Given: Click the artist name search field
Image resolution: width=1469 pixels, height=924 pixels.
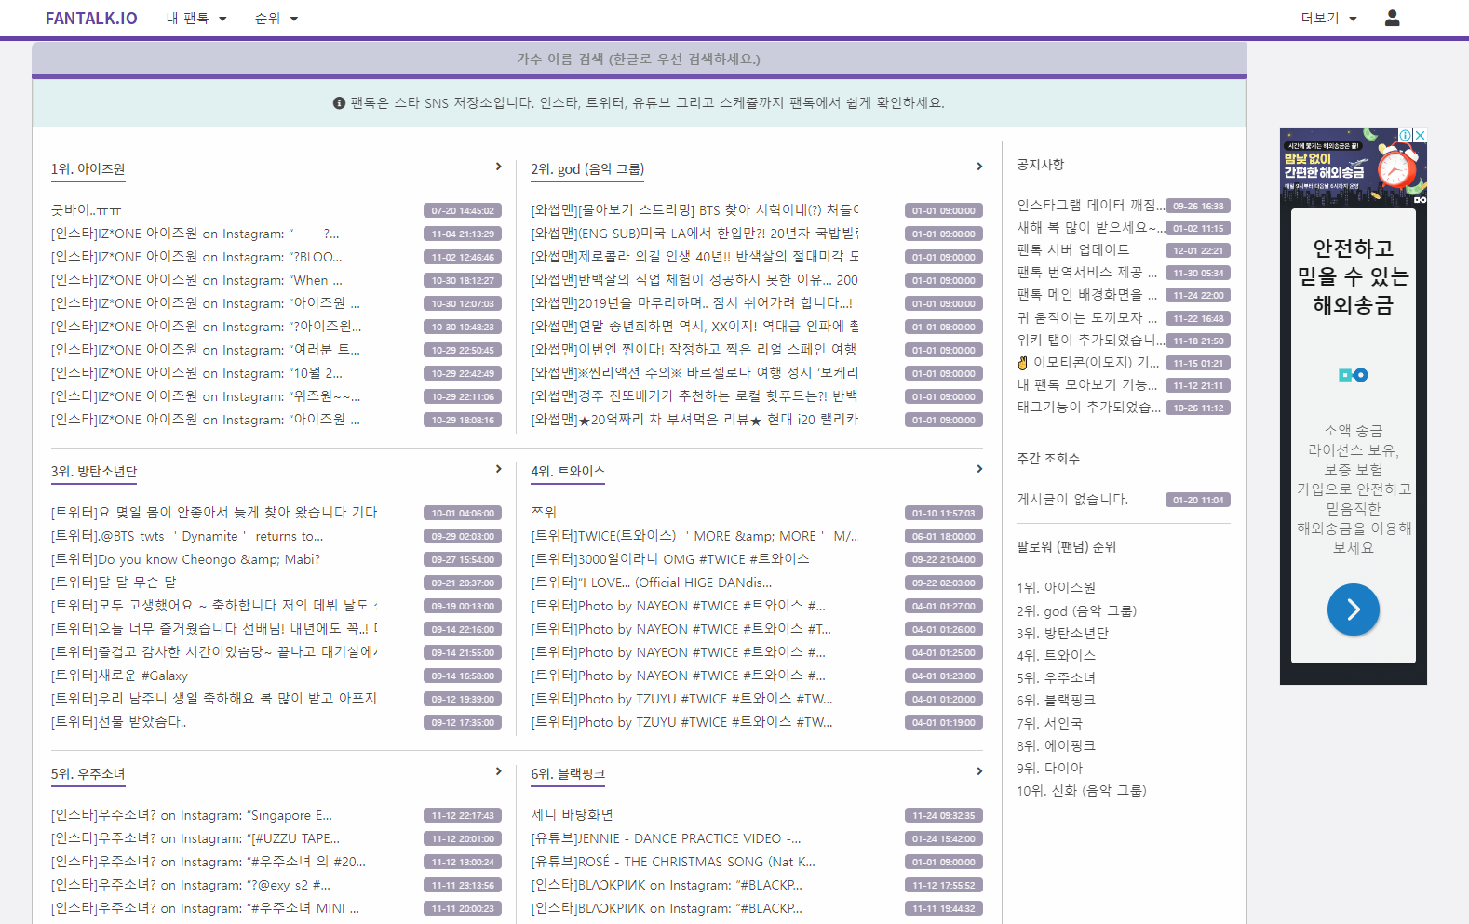Looking at the screenshot, I should 639,59.
